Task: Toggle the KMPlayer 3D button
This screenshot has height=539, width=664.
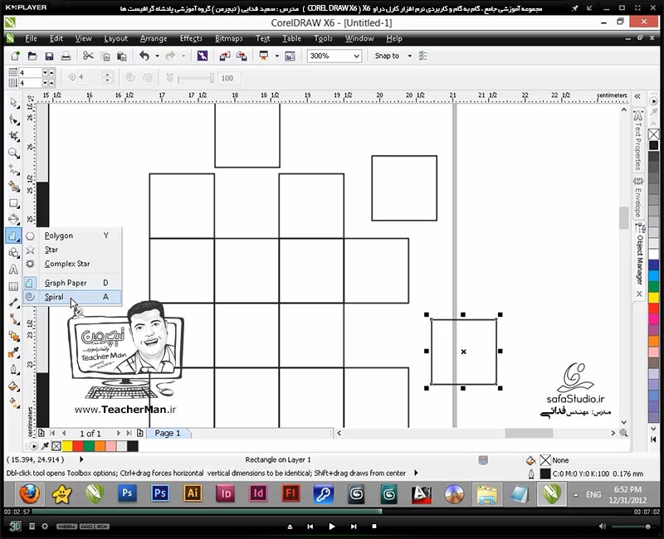Action: 16,527
